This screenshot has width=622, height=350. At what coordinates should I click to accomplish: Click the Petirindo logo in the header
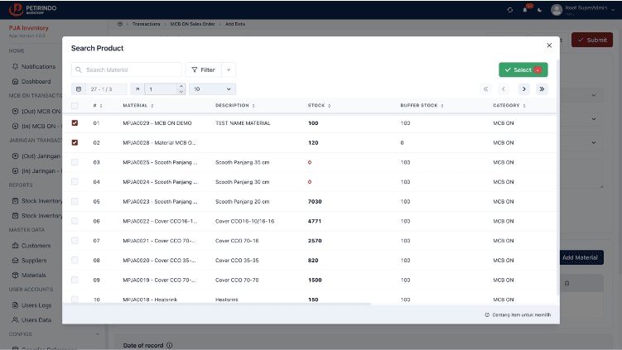(33, 9)
